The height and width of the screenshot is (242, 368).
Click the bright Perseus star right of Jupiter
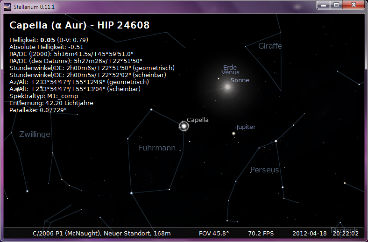[x=276, y=141]
